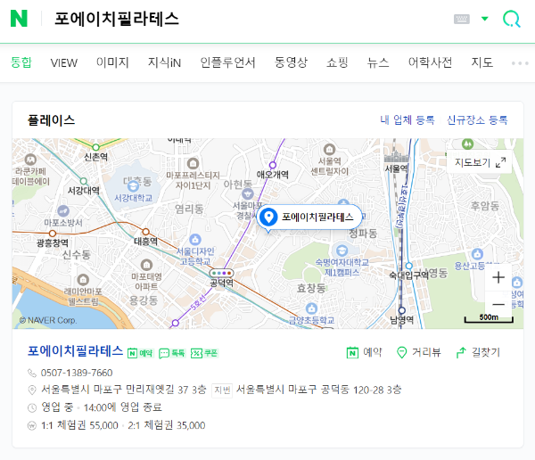Click the 톡톡 chat badge
Image resolution: width=535 pixels, height=460 pixels.
(172, 353)
